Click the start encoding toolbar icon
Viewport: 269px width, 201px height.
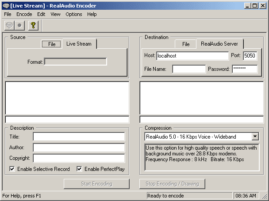click(9, 25)
